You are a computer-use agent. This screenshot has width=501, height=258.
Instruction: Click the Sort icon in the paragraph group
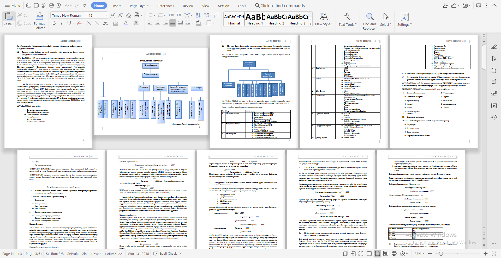[198, 15]
